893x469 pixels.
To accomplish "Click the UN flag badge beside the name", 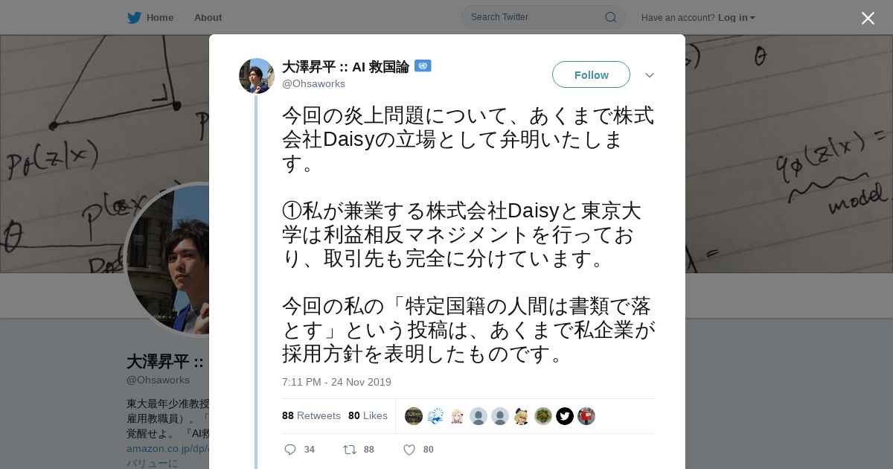I will tap(423, 66).
